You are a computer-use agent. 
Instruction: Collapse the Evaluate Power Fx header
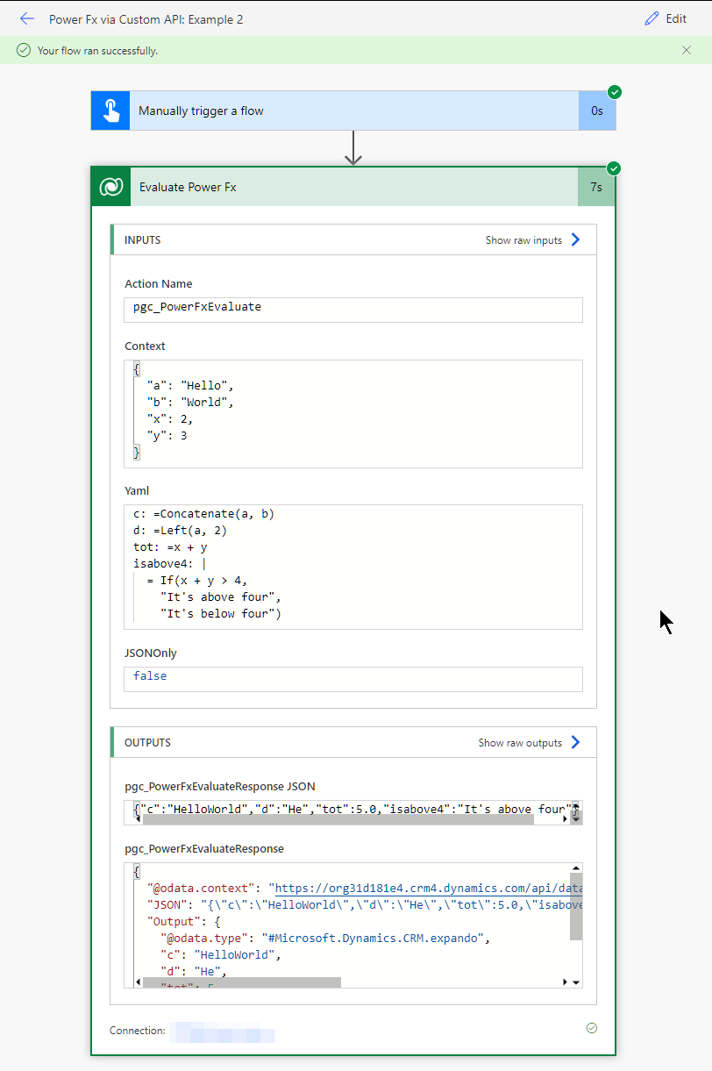(353, 187)
